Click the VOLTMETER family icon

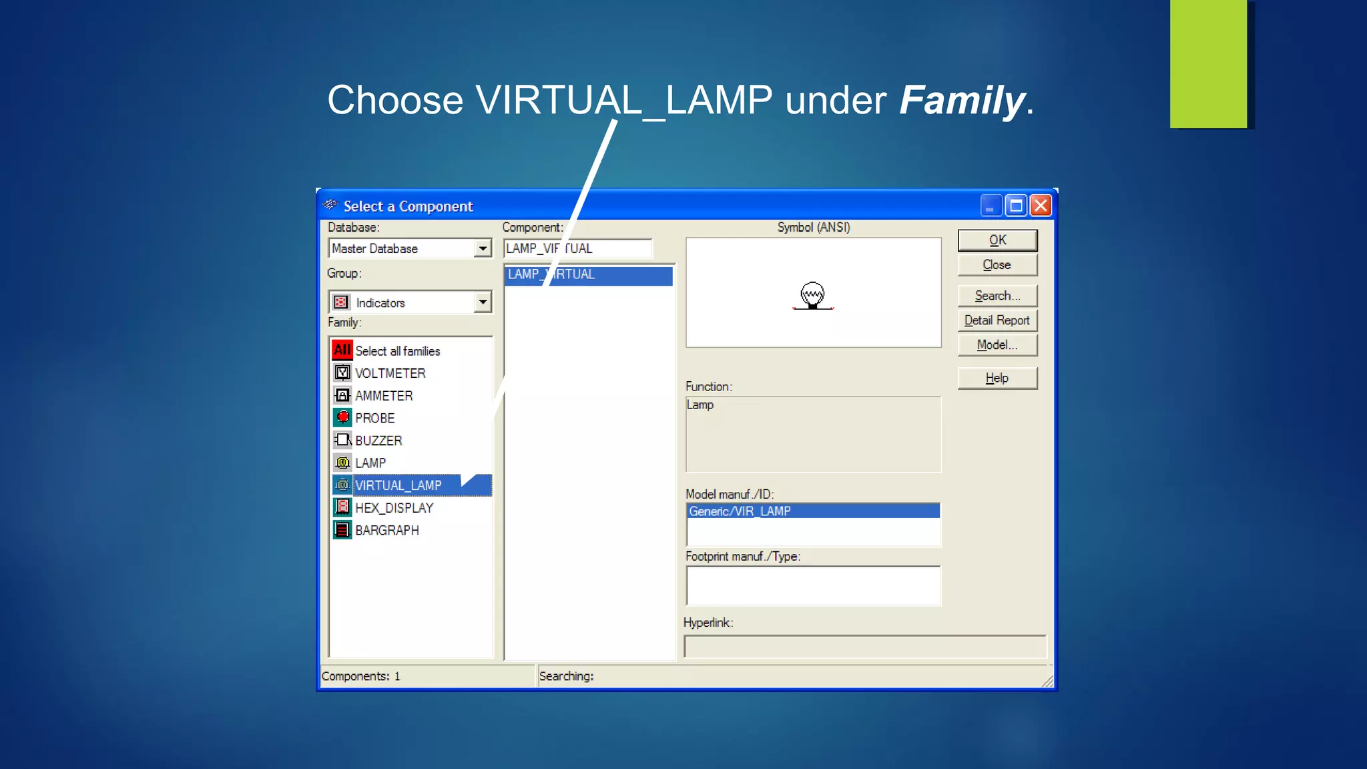point(342,372)
